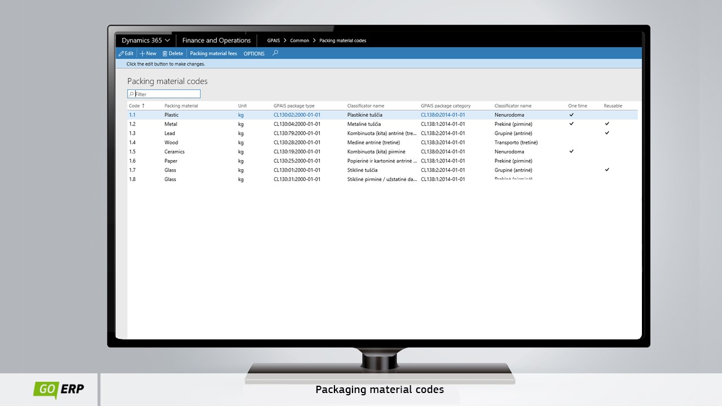722x406 pixels.
Task: Click Packing material column header
Action: pyautogui.click(x=181, y=106)
